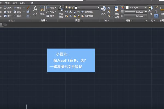Expand the Block (块) panel
The width and height of the screenshot is (164, 109).
(107, 20)
